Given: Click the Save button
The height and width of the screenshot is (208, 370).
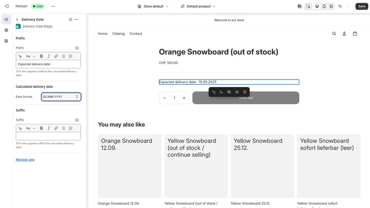Looking at the screenshot, I should pyautogui.click(x=362, y=6).
